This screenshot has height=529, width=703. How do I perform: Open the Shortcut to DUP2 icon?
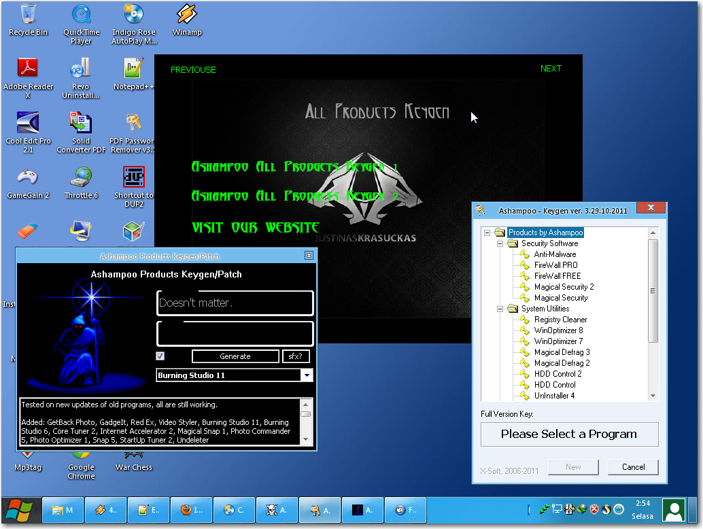[x=134, y=188]
